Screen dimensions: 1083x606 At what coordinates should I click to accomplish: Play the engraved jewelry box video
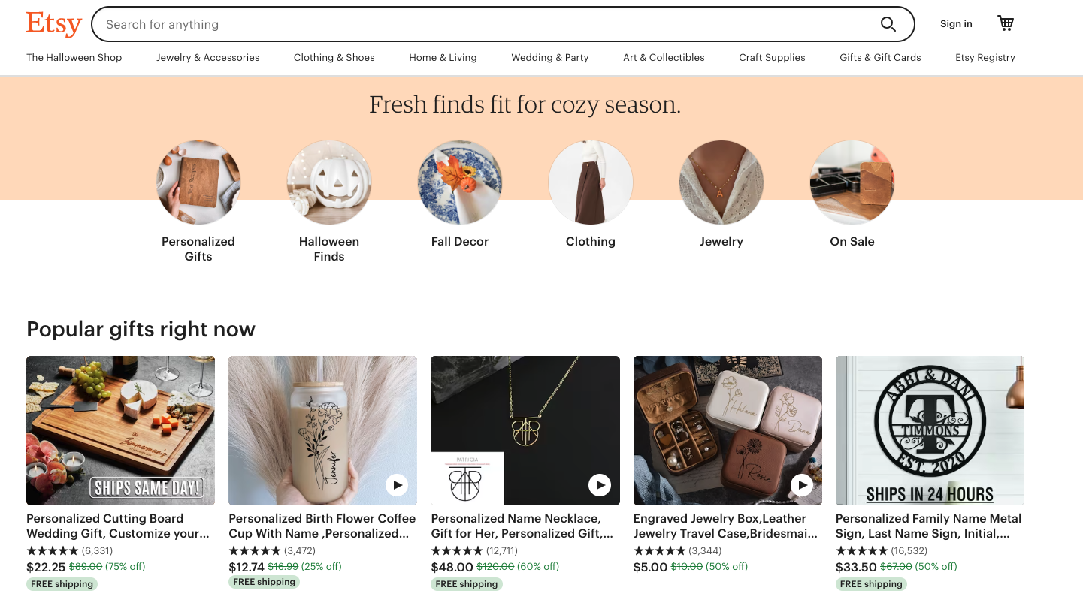pos(801,485)
